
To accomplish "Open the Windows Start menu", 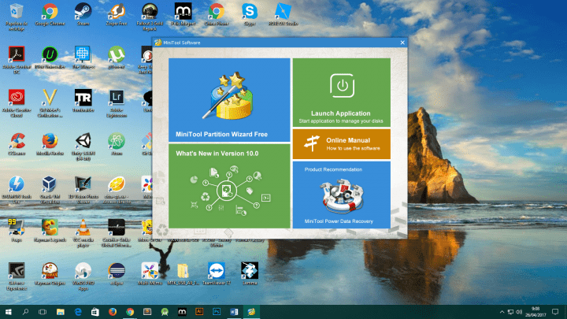I will pyautogui.click(x=8, y=312).
